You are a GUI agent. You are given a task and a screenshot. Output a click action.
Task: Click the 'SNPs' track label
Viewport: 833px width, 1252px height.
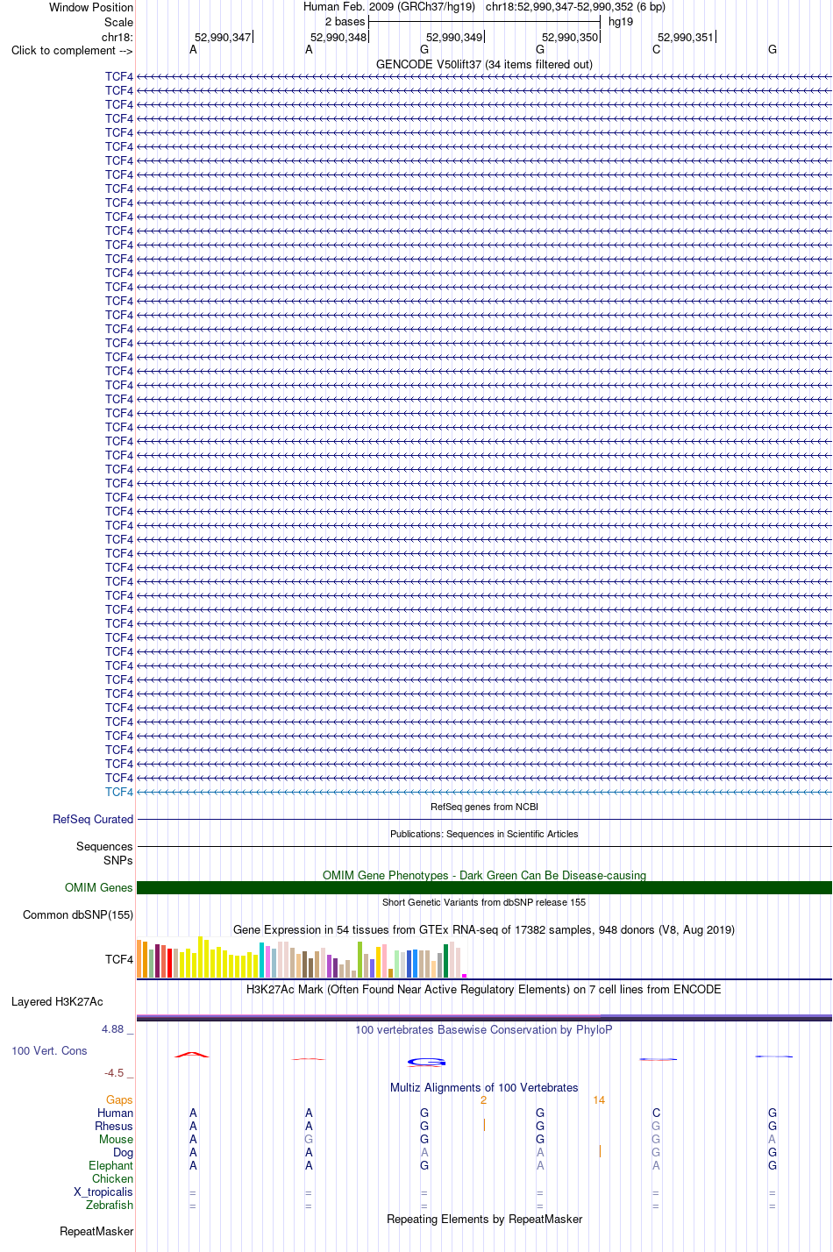118,861
